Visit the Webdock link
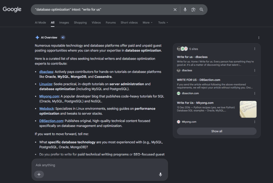Viewport: 273px width, 183px height. pos(46,109)
